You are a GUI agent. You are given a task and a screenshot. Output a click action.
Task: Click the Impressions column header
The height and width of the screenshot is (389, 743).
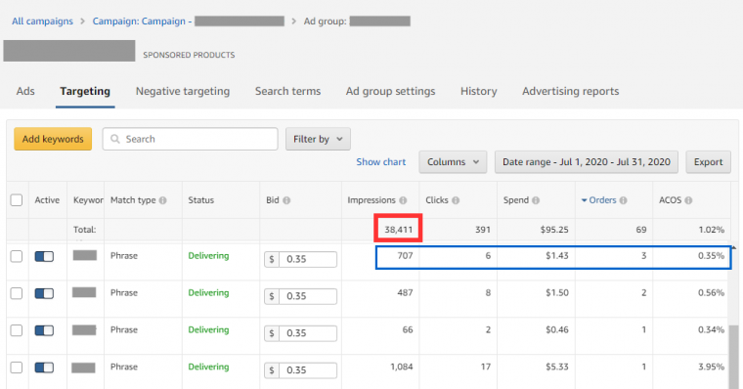coord(371,200)
